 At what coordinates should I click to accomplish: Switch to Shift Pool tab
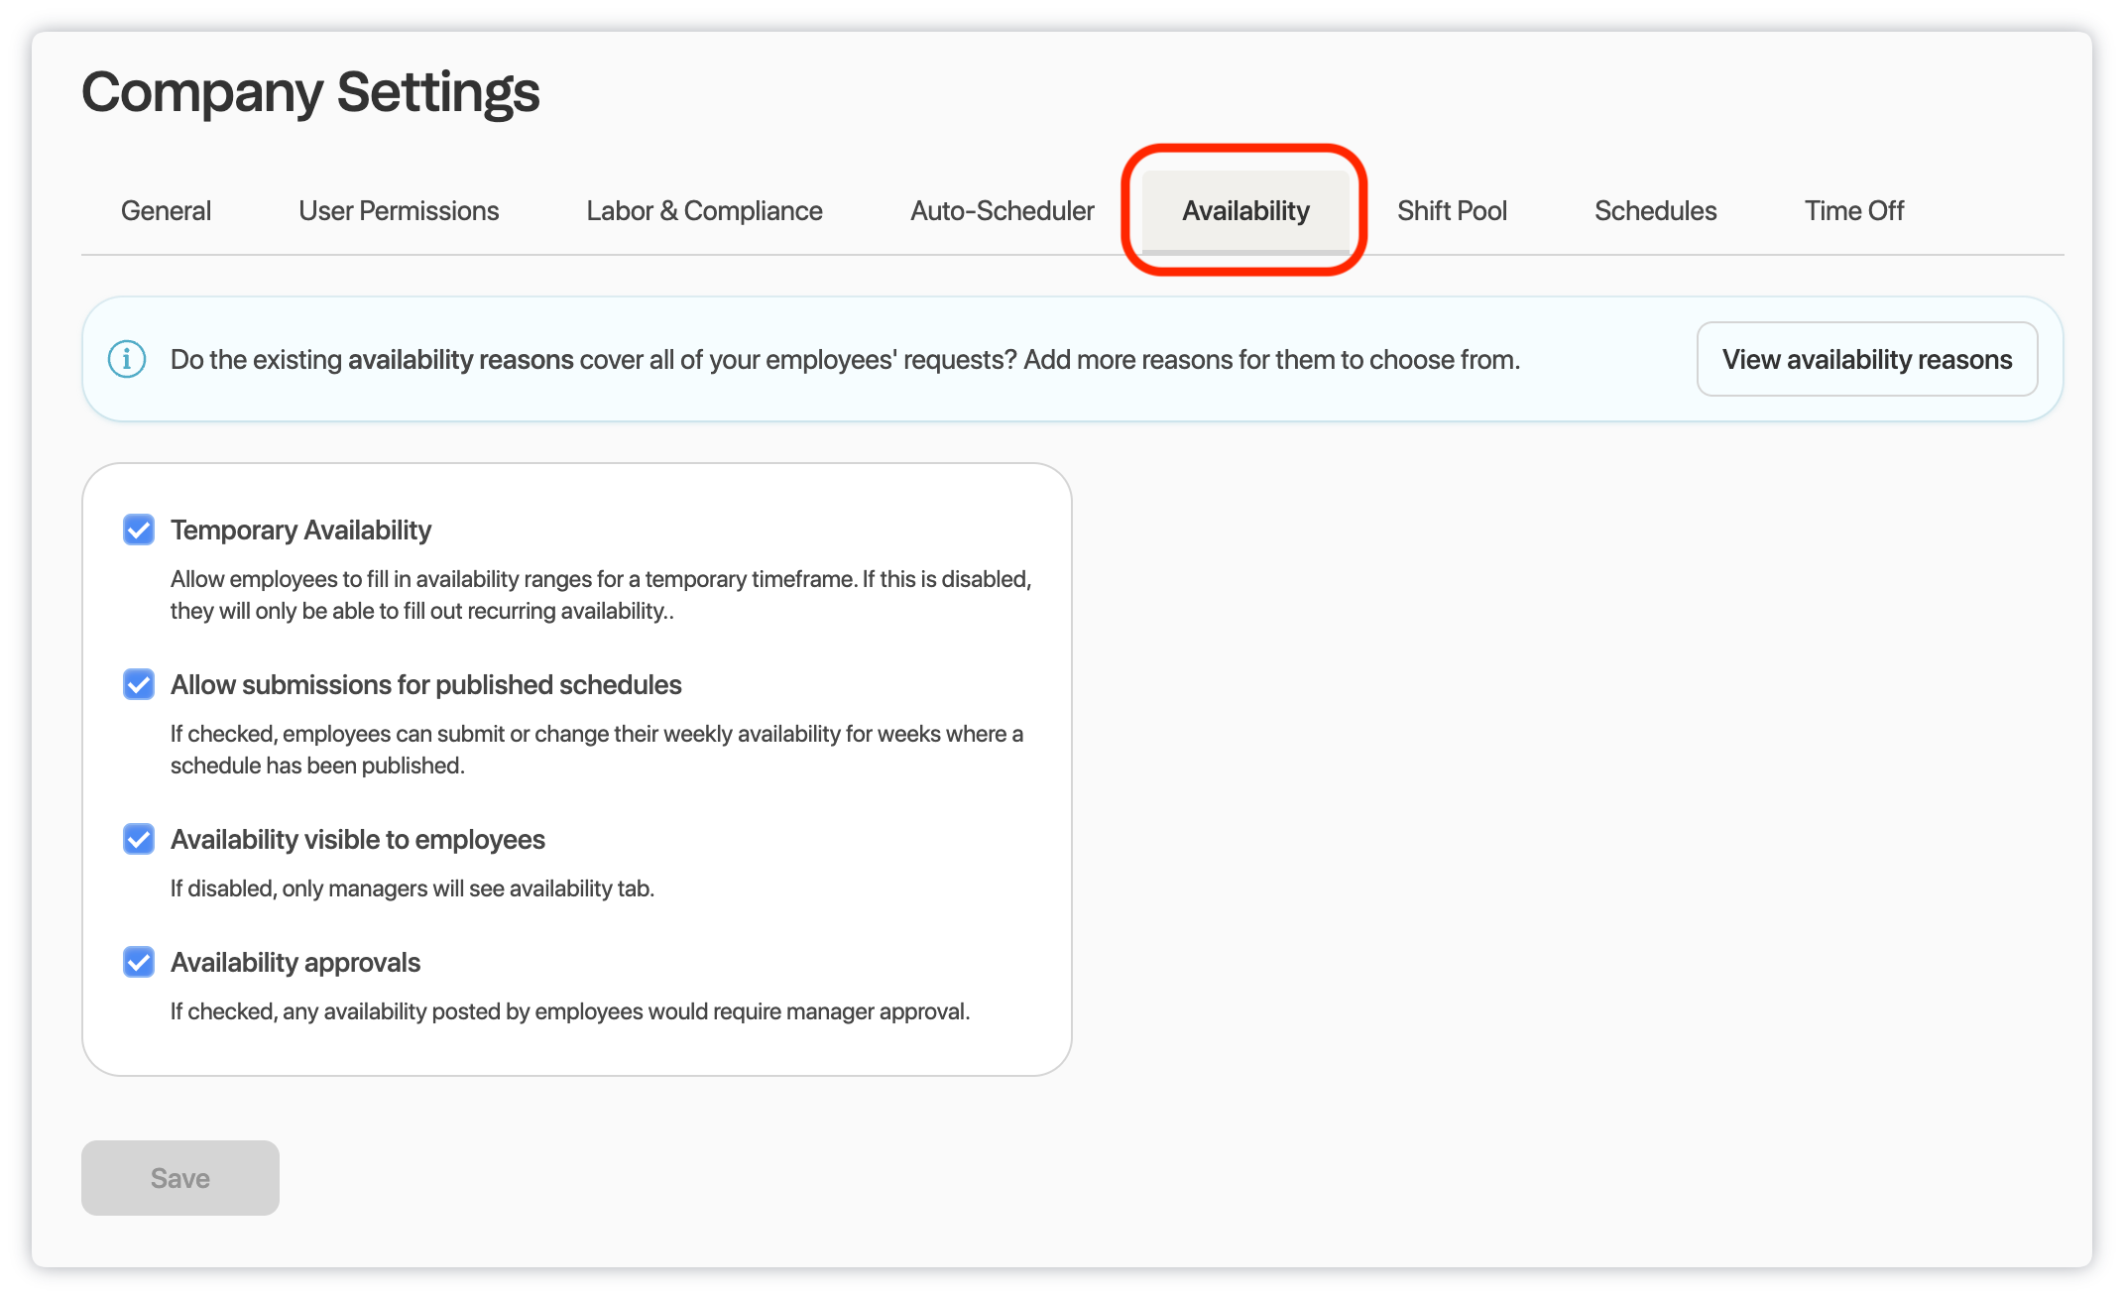click(1452, 211)
